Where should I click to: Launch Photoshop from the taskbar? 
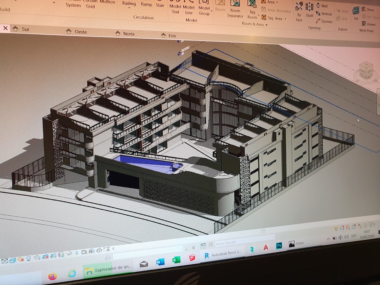pos(279,246)
